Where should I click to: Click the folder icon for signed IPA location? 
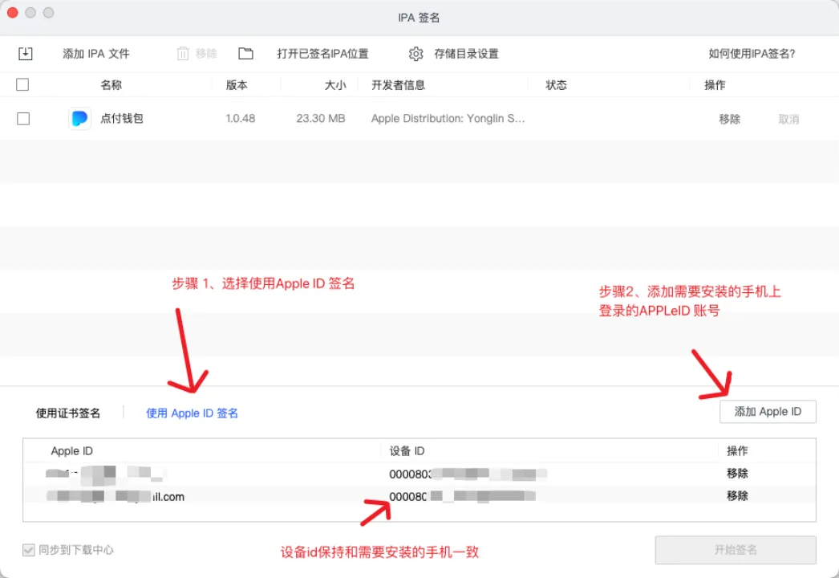[245, 54]
